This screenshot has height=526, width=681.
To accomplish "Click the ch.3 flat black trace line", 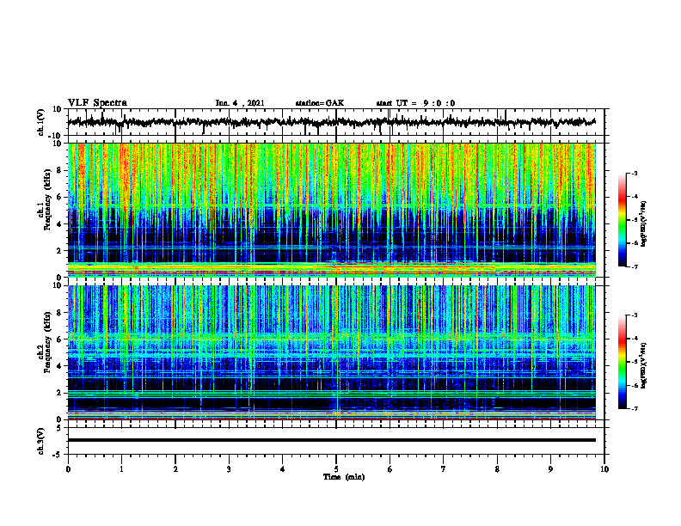I will pyautogui.click(x=332, y=440).
